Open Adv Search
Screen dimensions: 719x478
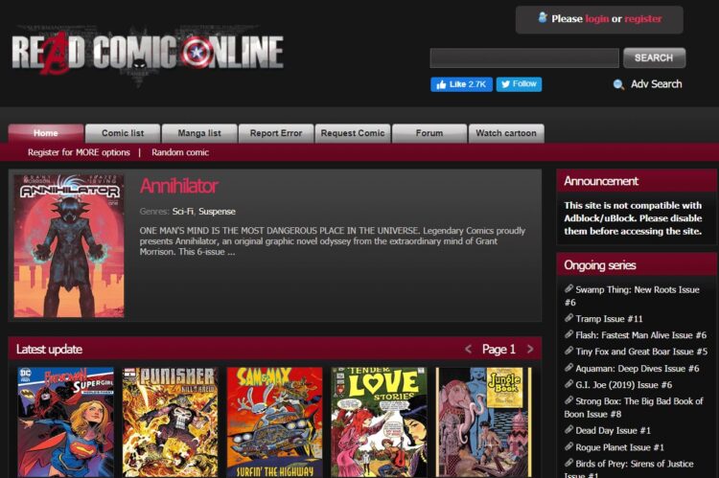point(656,84)
